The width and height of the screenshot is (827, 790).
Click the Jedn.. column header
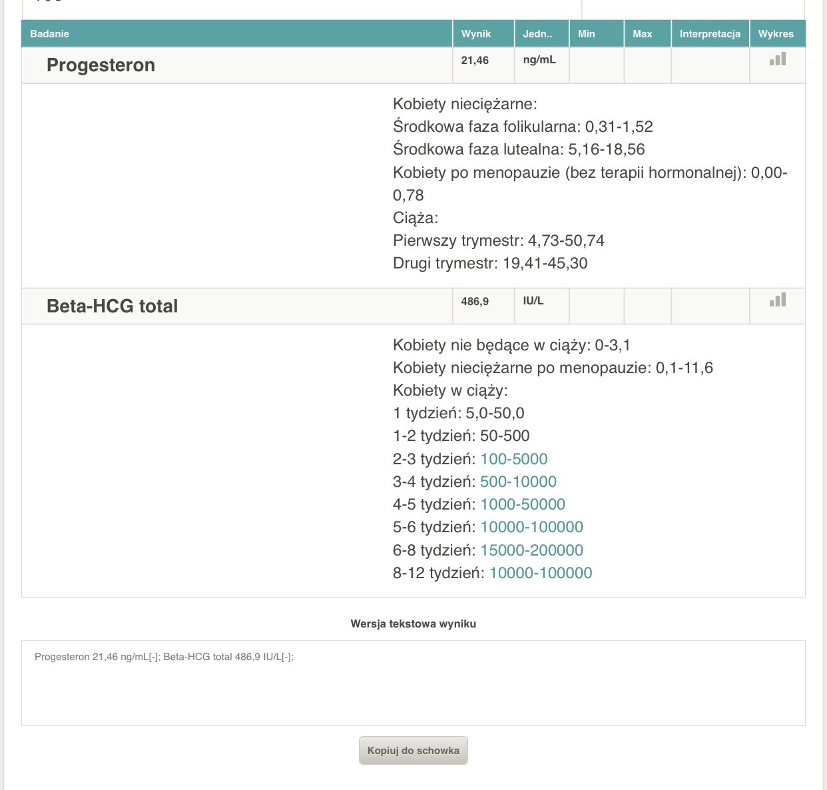(x=537, y=34)
